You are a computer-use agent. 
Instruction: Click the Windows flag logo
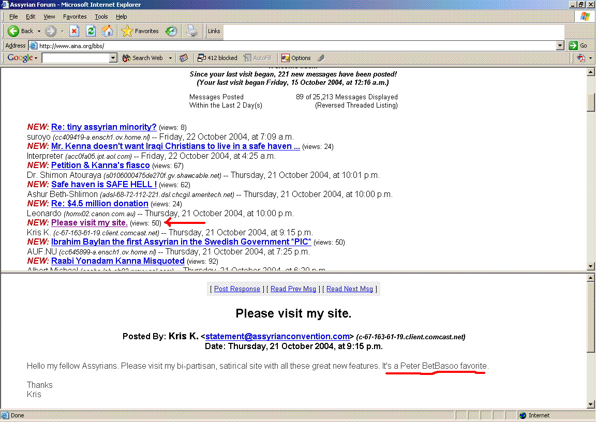tap(585, 17)
